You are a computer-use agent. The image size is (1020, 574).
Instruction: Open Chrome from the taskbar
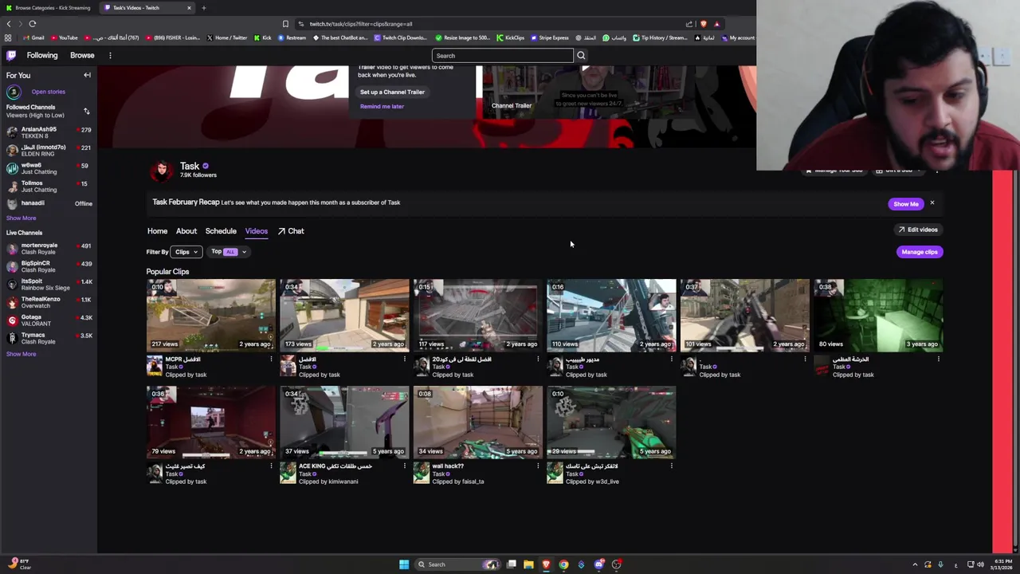pyautogui.click(x=563, y=564)
